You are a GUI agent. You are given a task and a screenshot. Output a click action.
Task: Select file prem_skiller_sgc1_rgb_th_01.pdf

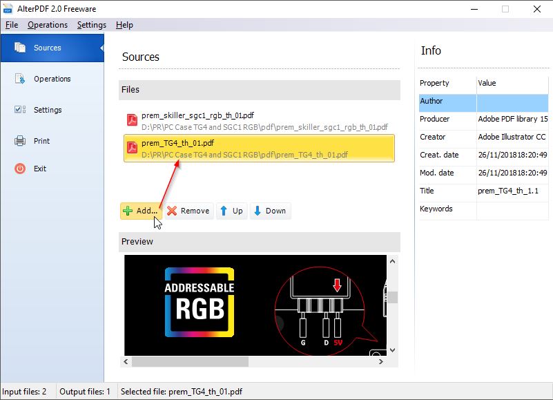259,121
